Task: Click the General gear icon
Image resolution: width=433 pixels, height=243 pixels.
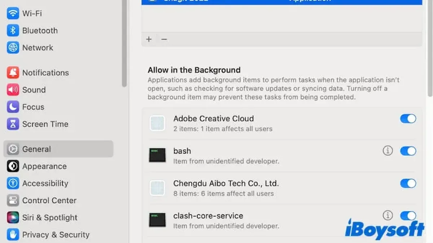Action: click(x=13, y=149)
